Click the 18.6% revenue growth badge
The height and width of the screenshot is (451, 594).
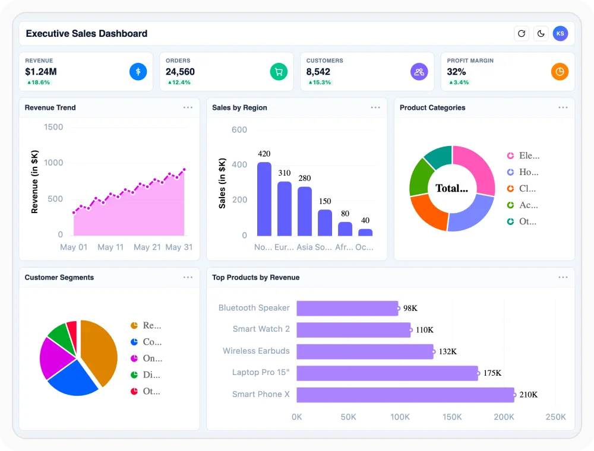tap(38, 82)
